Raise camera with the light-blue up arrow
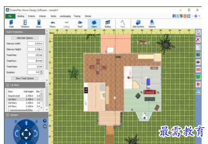 pos(16,121)
